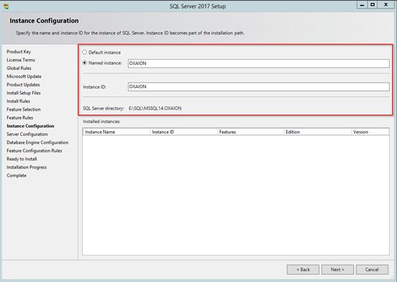Cancel the SQL Server setup
397x282 pixels.
coord(372,270)
